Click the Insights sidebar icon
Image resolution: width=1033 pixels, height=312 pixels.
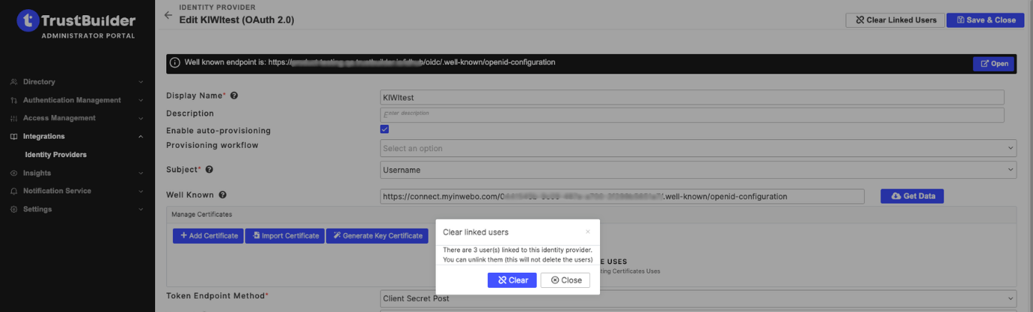(14, 173)
